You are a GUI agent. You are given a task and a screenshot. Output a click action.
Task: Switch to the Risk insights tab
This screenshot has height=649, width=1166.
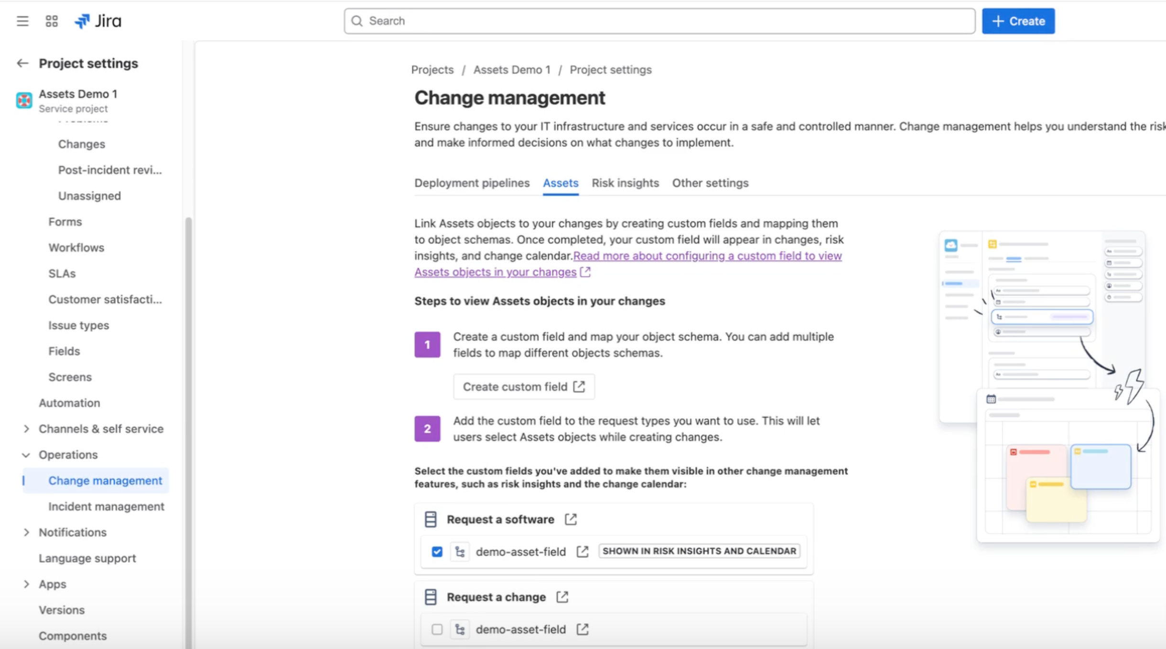[625, 183]
